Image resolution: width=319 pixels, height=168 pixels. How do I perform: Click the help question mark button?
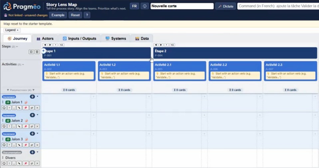tap(87, 15)
